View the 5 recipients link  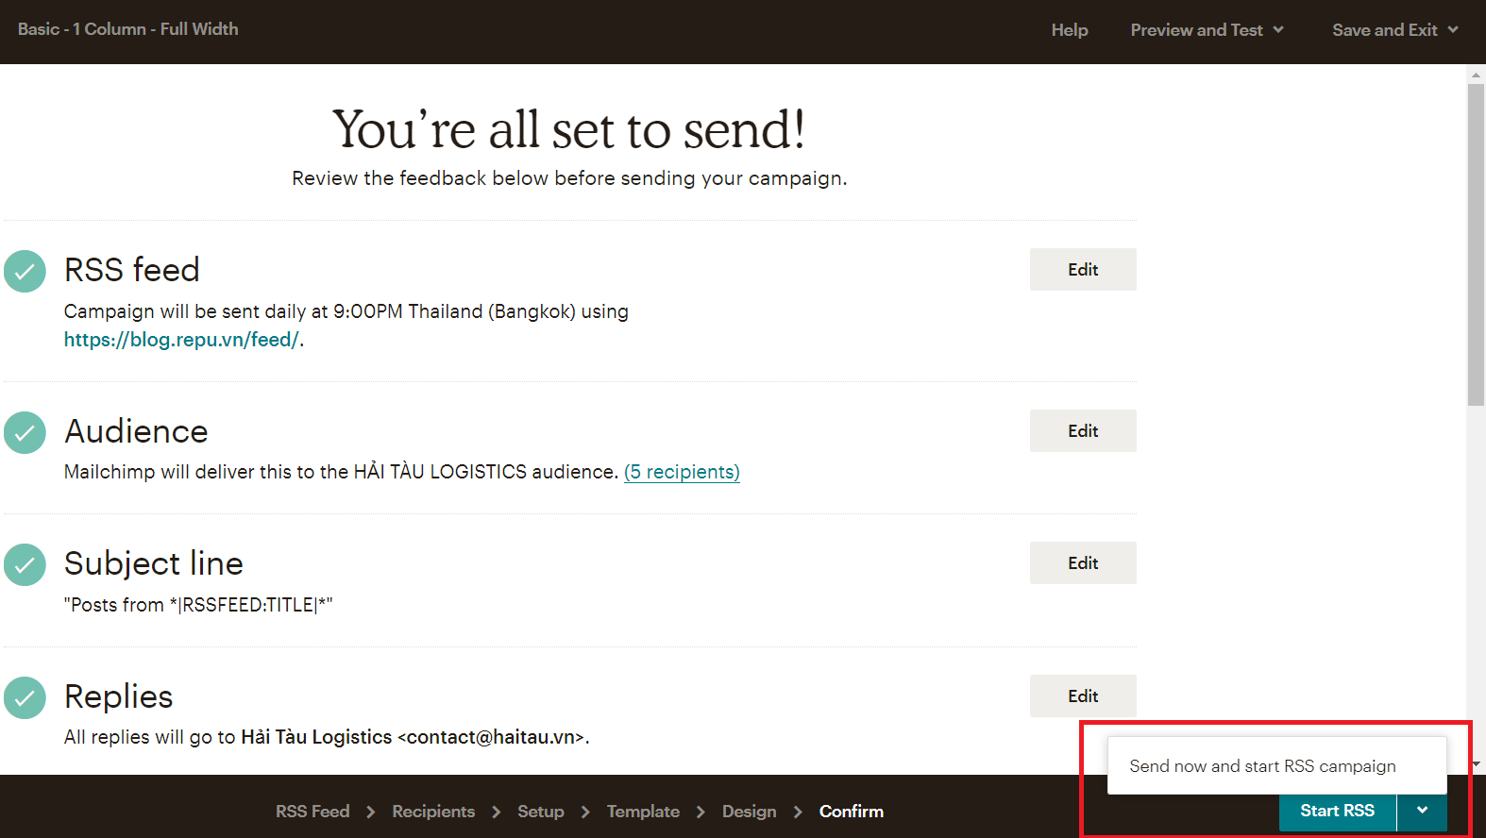(x=682, y=472)
